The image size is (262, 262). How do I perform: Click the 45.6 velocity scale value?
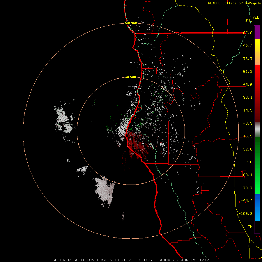tap(248, 84)
